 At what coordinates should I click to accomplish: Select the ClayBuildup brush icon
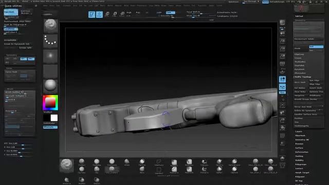pos(97,162)
